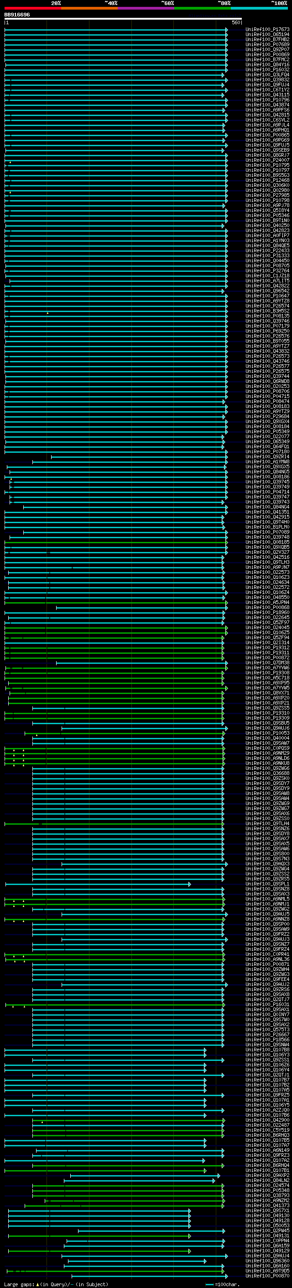Select hit UniRef100_Q9SNW4
292x1288 pixels.
coord(267,1045)
